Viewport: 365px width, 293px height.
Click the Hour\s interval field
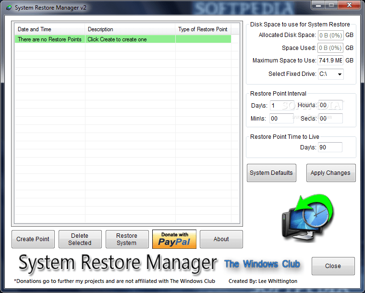coord(330,105)
